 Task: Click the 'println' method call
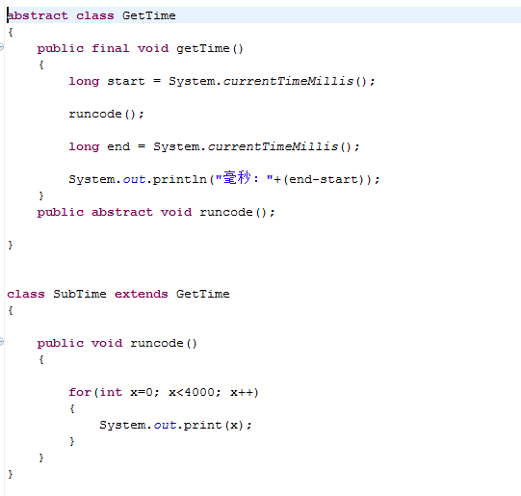180,179
